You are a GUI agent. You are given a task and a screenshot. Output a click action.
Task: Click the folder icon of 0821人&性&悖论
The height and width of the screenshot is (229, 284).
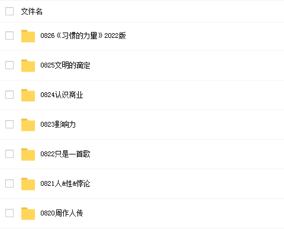click(28, 184)
